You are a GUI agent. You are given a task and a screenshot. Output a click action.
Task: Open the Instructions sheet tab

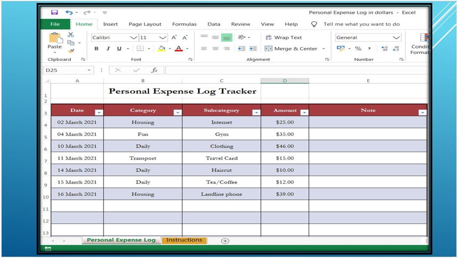[x=184, y=240]
